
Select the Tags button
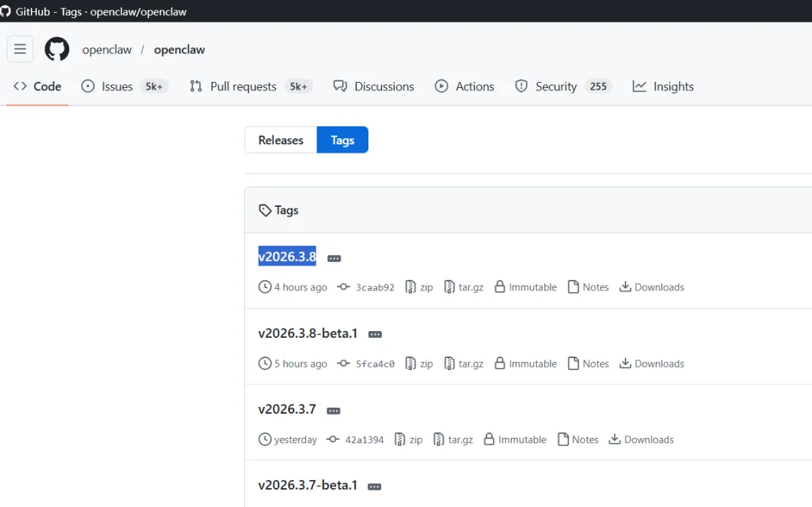click(x=342, y=140)
